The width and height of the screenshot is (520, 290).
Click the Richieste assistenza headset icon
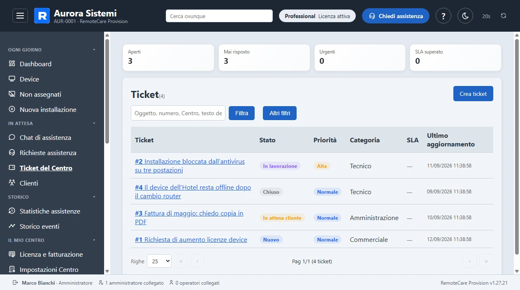12,153
